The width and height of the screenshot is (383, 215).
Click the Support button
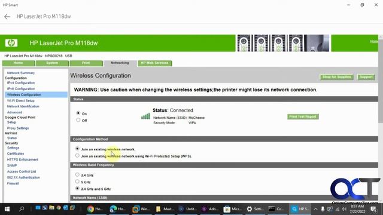click(x=366, y=77)
